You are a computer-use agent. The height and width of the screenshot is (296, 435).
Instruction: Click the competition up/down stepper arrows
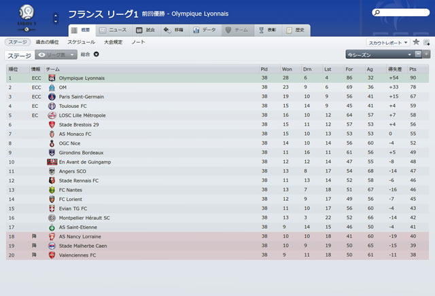pyautogui.click(x=56, y=18)
